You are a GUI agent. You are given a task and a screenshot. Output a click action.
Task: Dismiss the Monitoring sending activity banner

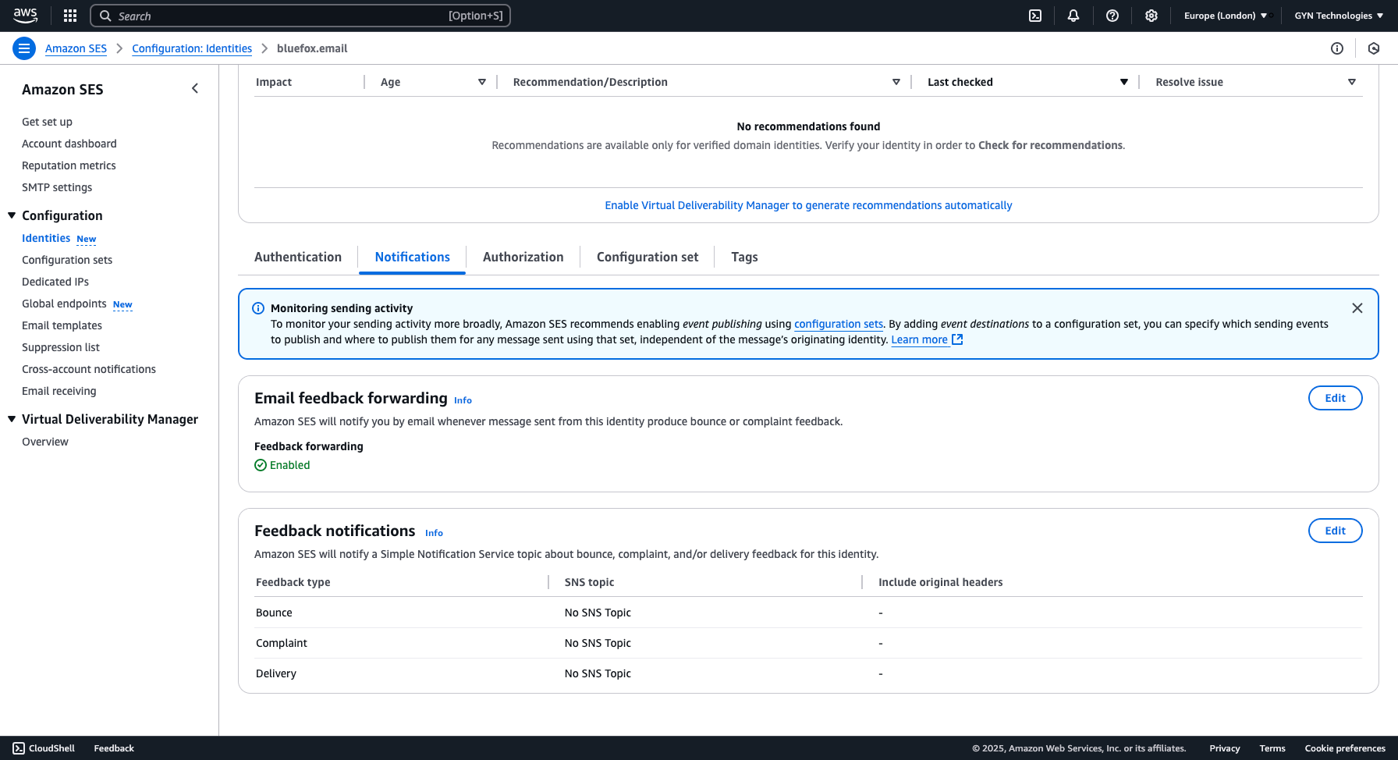pyautogui.click(x=1357, y=307)
